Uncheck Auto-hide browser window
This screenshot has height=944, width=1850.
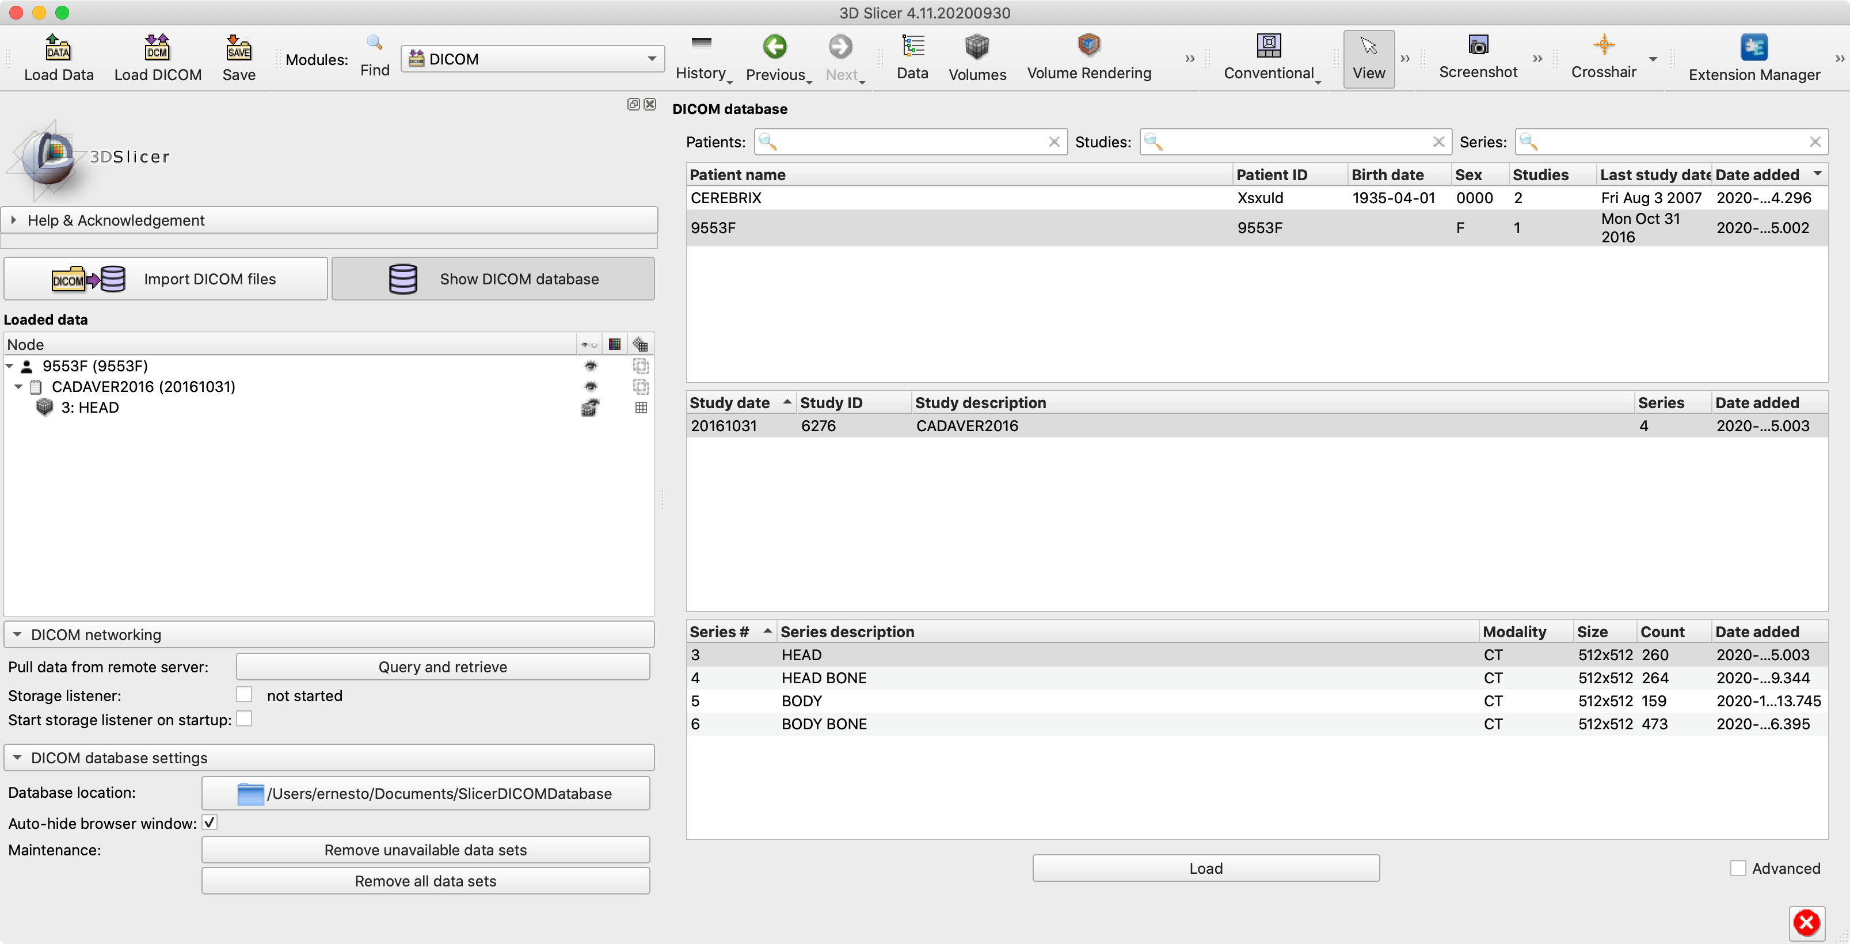(x=210, y=823)
